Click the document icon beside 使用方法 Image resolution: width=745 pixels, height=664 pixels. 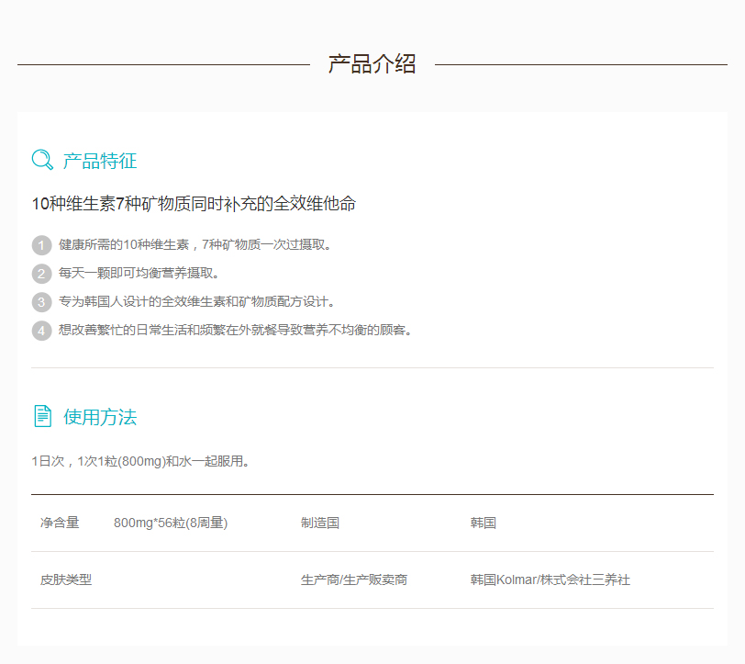pyautogui.click(x=42, y=416)
